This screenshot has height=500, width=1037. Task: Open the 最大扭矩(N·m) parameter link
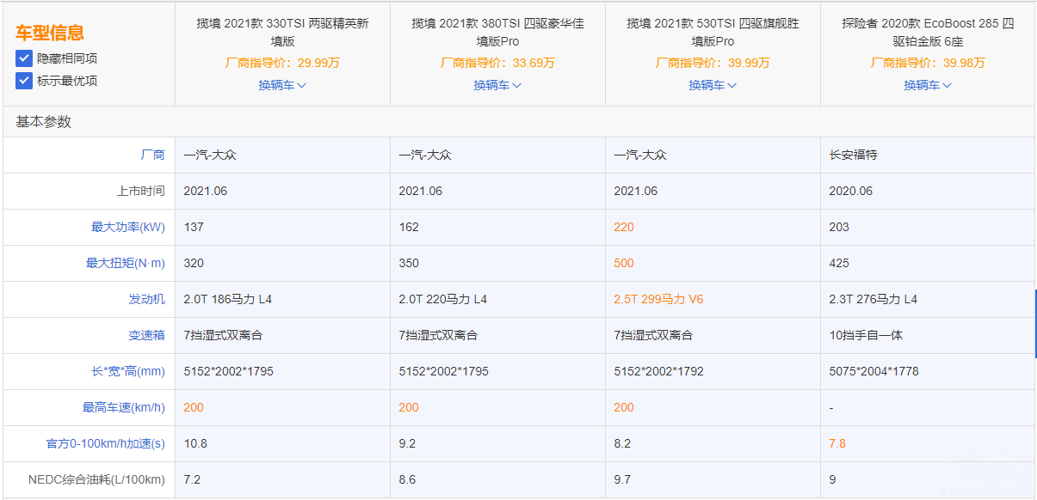(125, 263)
